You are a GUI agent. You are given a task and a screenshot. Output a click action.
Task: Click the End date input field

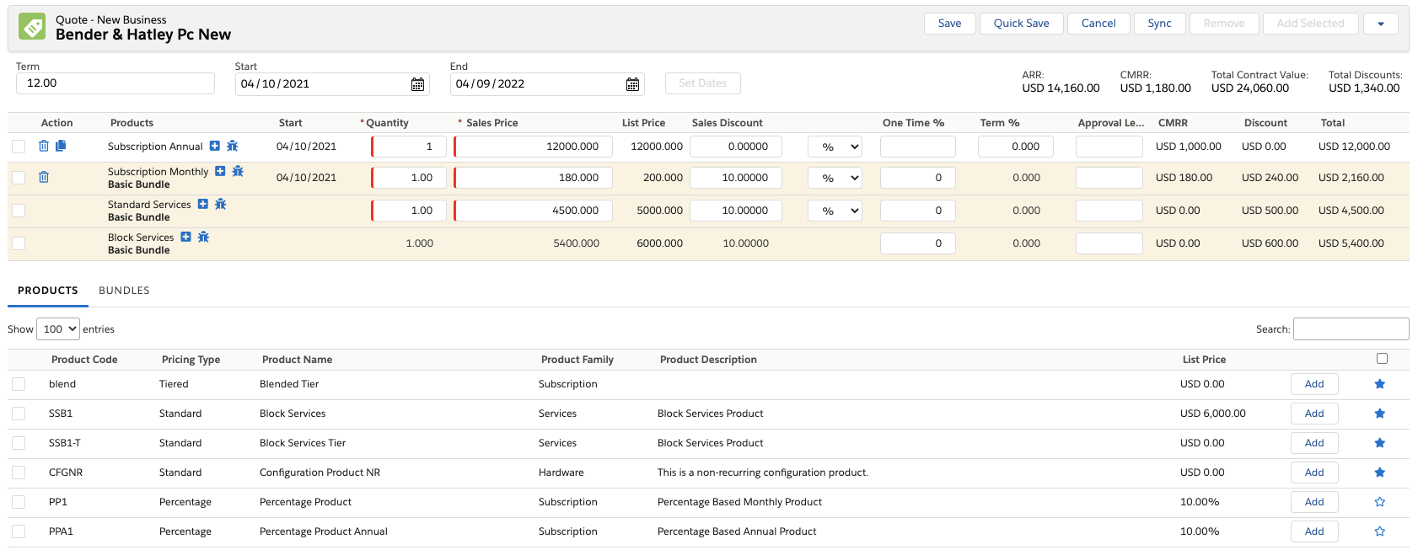pos(547,84)
